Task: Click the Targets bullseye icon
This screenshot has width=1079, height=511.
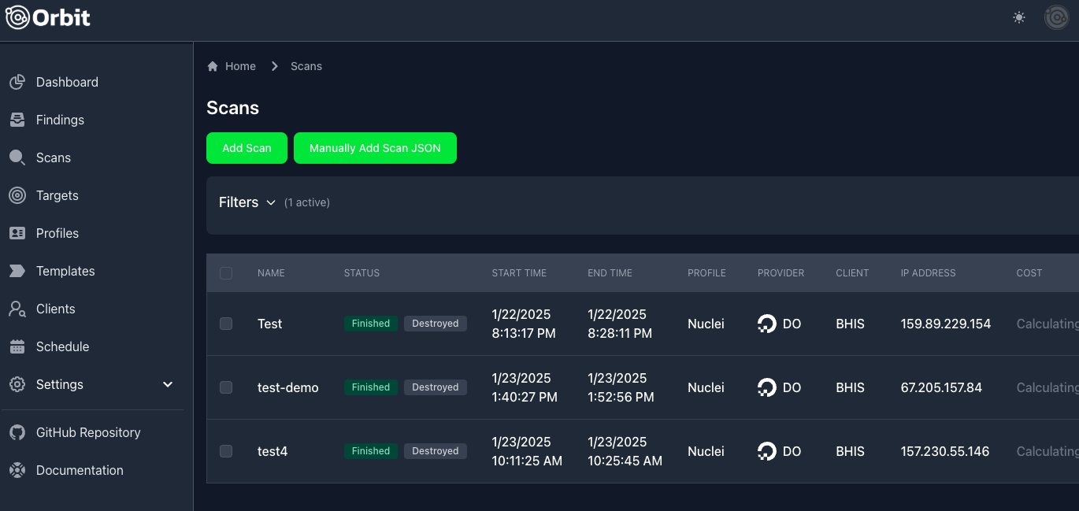Action: pos(17,195)
